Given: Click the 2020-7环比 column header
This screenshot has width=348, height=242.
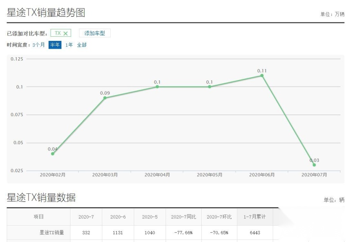Looking at the screenshot, I should [x=219, y=217].
